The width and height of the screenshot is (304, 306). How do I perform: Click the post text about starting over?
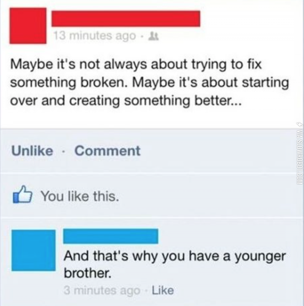149,82
